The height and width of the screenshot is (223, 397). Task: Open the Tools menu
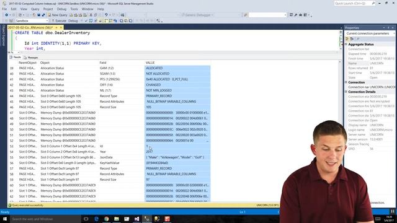point(74,9)
